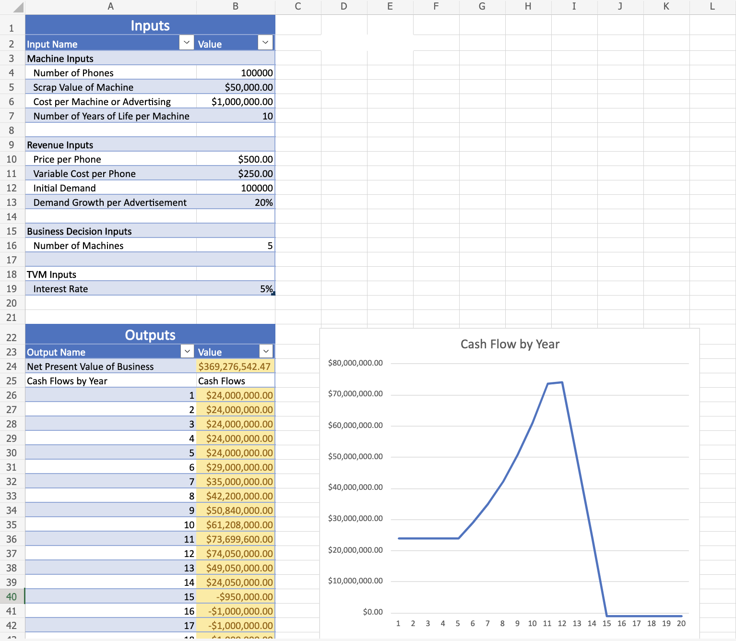Select the $50,840,000.00 cash flow cell
This screenshot has width=736, height=641.
[x=236, y=510]
